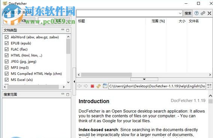The width and height of the screenshot is (213, 138).
Task: Minimize the DocFetcher window
Action: 186,3
